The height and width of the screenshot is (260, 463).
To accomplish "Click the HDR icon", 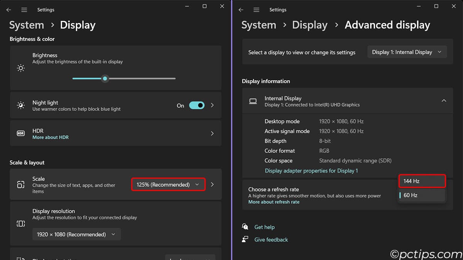I will coord(21,133).
